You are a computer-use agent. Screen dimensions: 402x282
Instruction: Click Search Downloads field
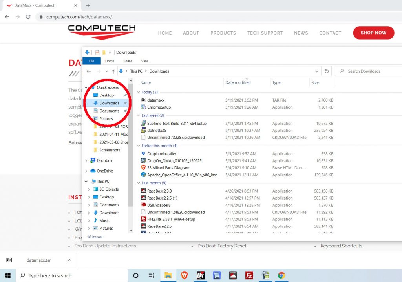pos(369,71)
